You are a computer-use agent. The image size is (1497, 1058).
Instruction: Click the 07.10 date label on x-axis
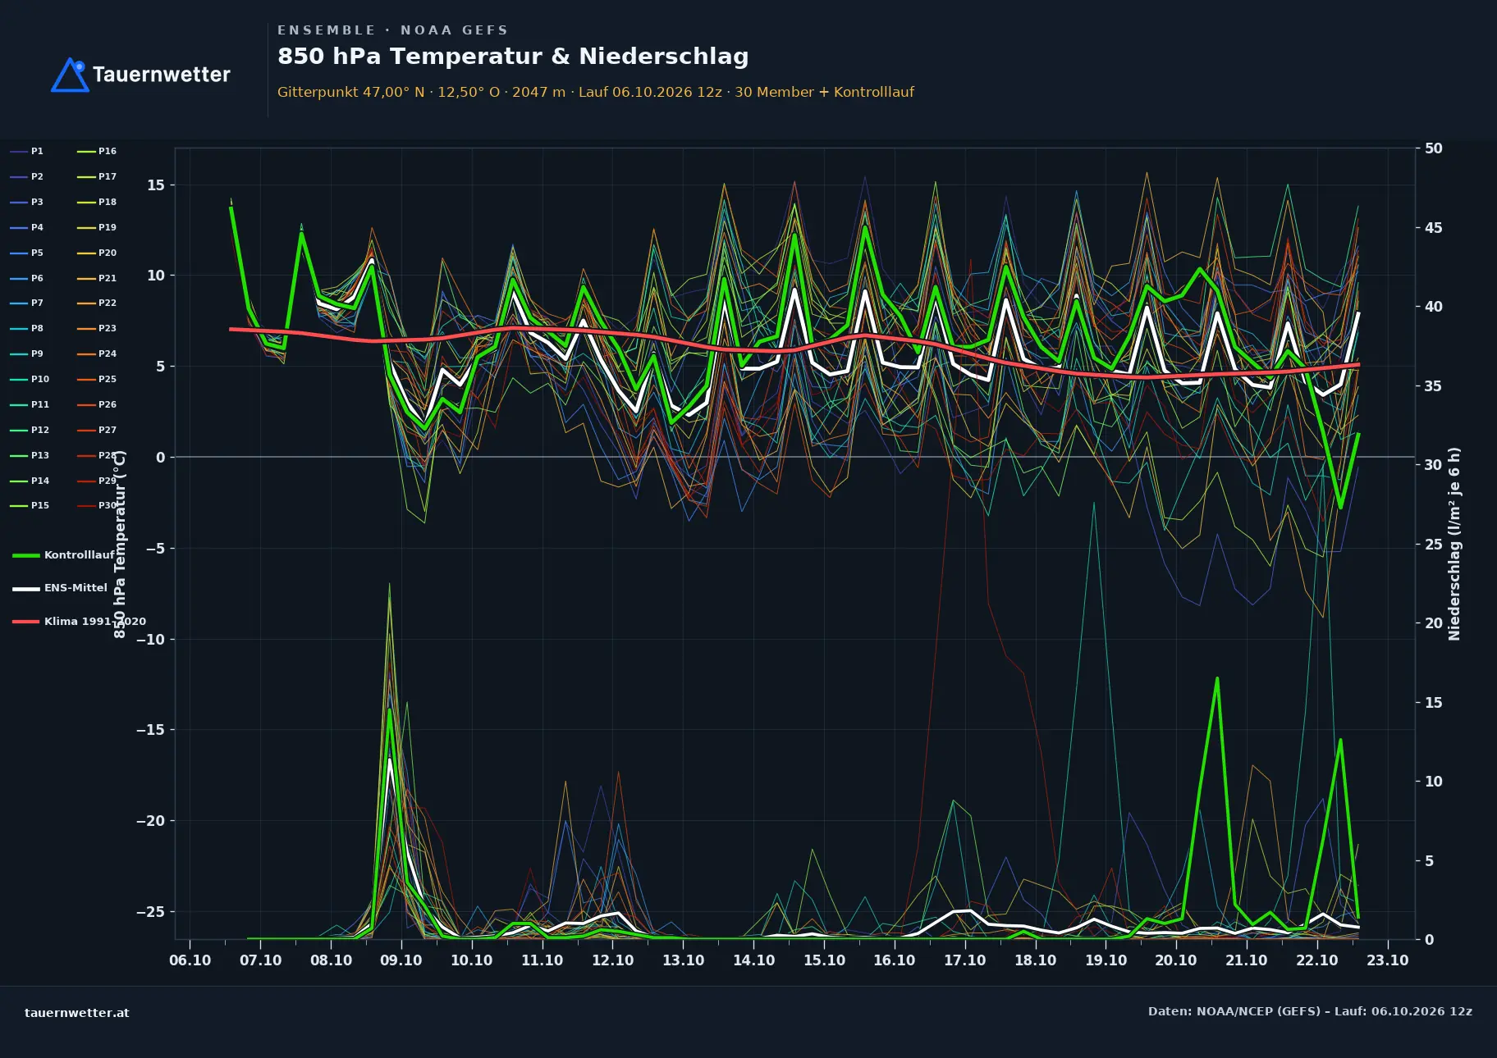[261, 960]
